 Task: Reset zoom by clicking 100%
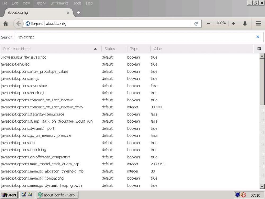point(221,23)
